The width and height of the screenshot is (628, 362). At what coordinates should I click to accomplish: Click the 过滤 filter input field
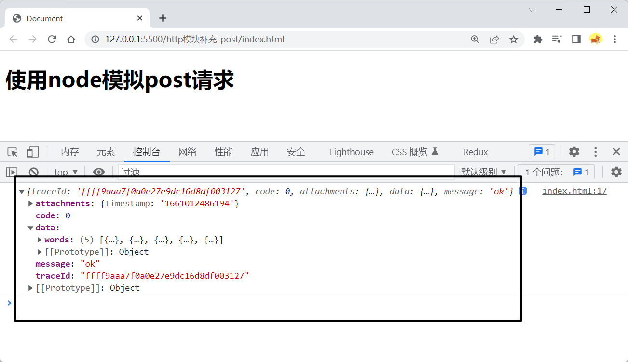[285, 172]
